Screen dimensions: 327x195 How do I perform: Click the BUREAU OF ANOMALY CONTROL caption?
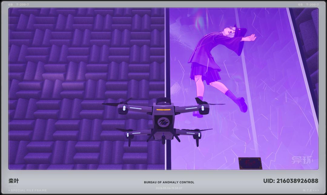(x=169, y=182)
